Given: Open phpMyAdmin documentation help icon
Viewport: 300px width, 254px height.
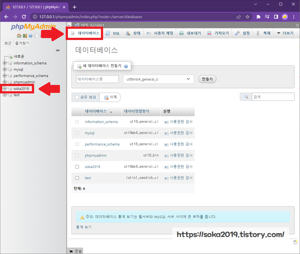Looking at the screenshot, I should pos(31,36).
